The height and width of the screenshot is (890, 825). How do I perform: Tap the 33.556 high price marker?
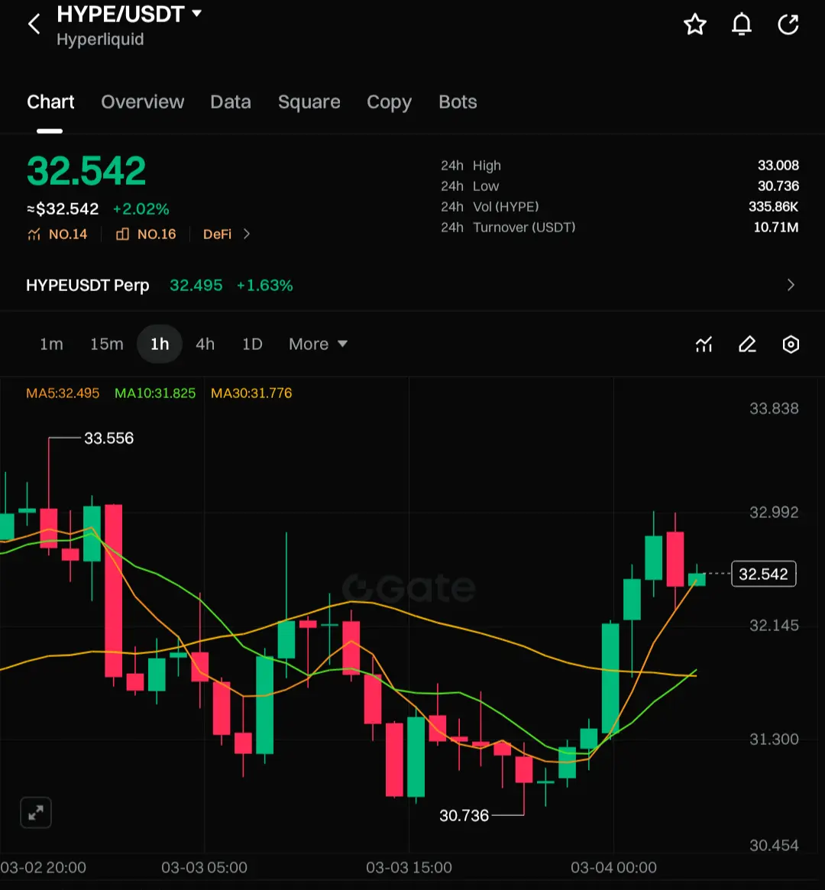click(109, 439)
